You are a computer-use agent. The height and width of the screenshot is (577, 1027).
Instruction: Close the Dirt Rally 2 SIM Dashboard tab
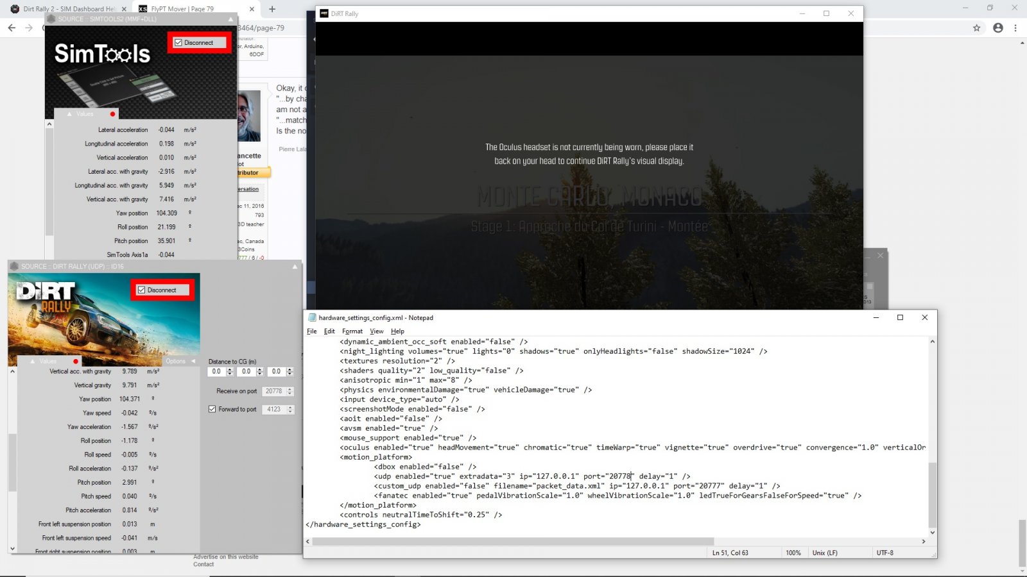click(124, 9)
